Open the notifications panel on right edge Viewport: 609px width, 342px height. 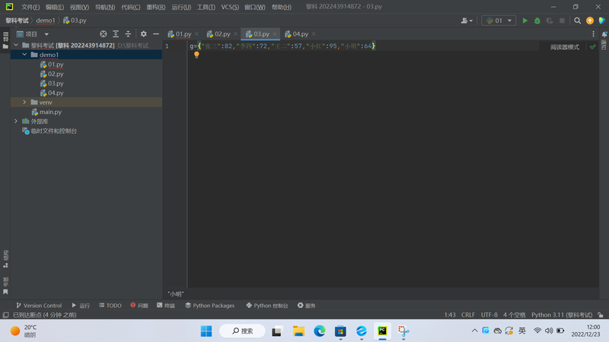tap(604, 40)
